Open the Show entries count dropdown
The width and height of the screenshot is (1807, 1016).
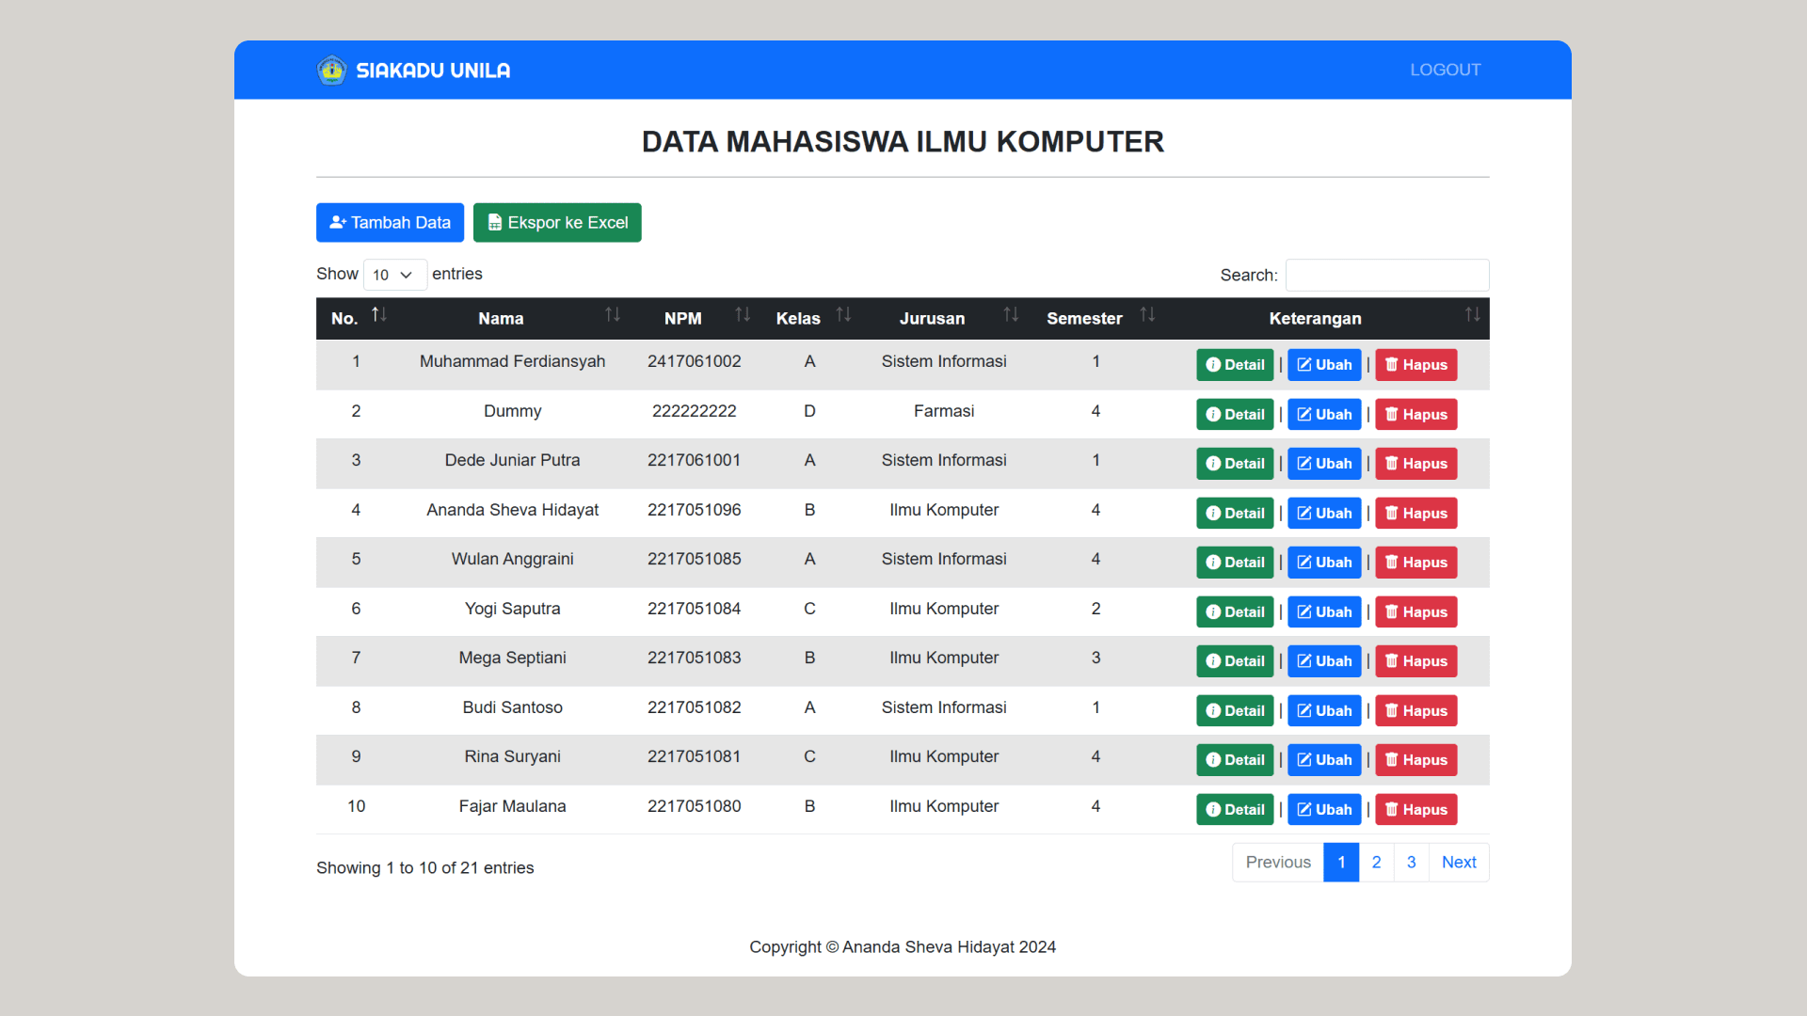point(394,275)
